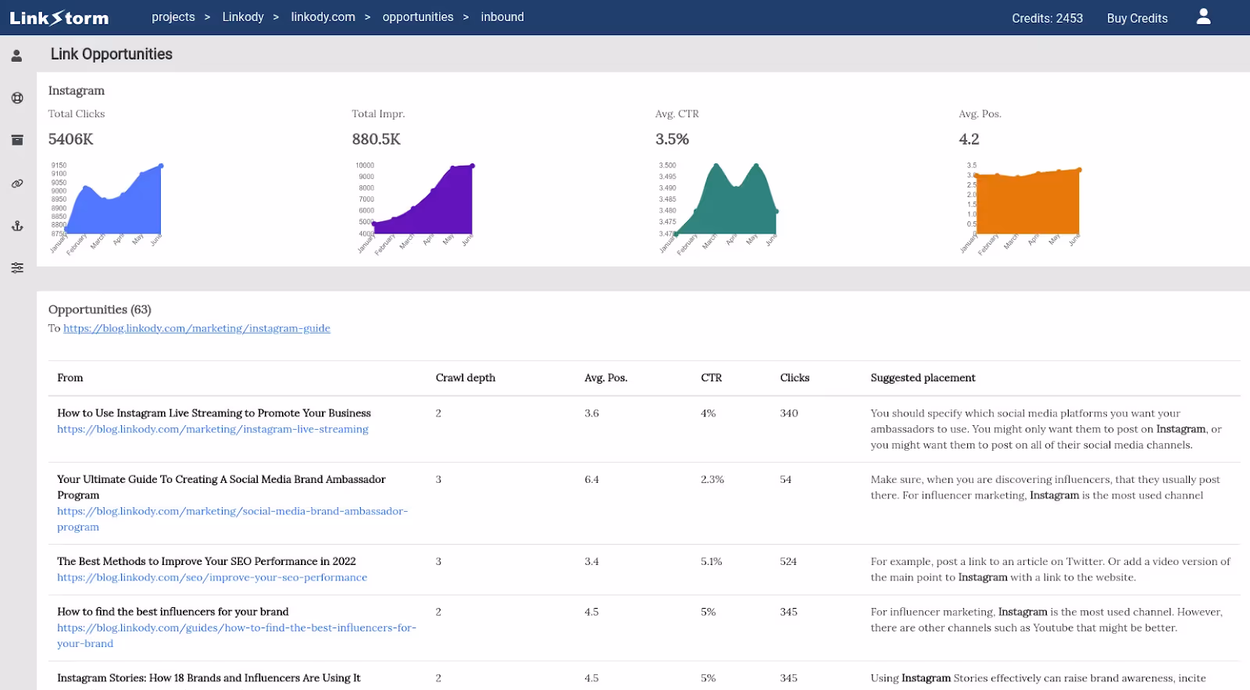
Task: Click title How to Use Instagram Live Streaming
Action: [214, 413]
